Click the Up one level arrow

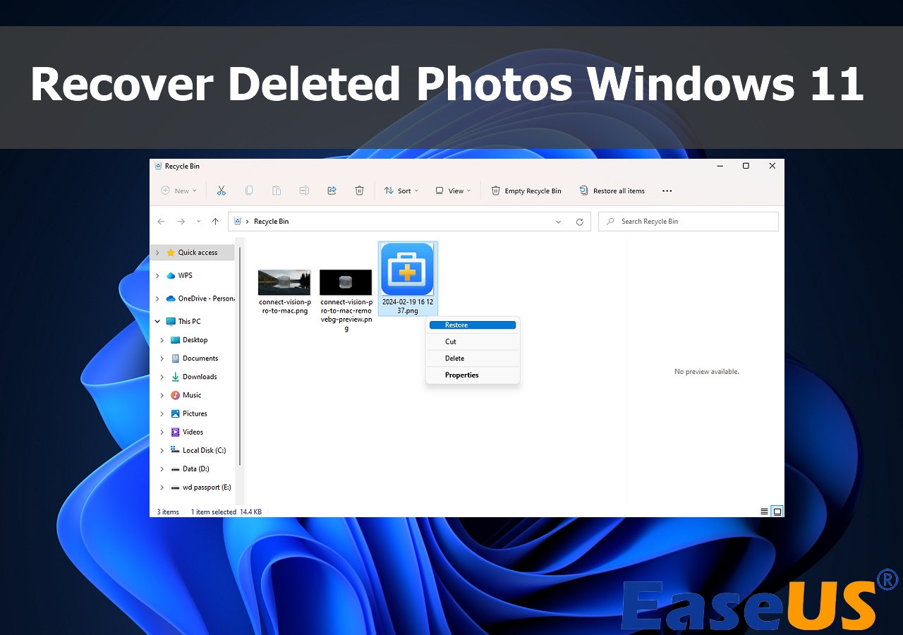pos(215,222)
